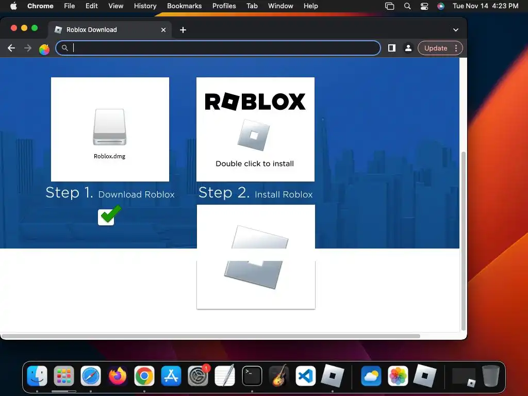Open Control Center in menu bar
Viewport: 528px width, 396px height.
[x=424, y=6]
